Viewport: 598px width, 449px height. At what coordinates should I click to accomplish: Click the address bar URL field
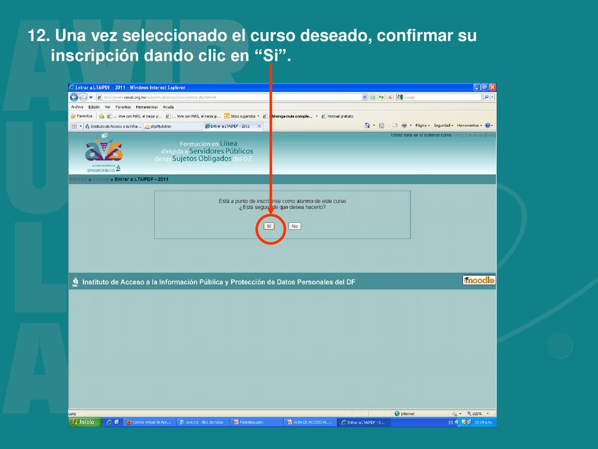(229, 98)
